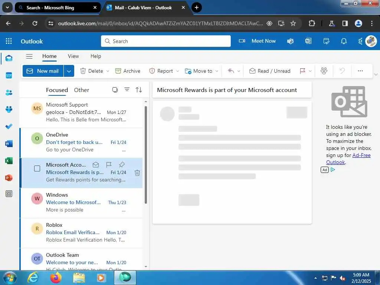Switch to the Other inbox tab
This screenshot has height=285, width=380.
click(81, 90)
